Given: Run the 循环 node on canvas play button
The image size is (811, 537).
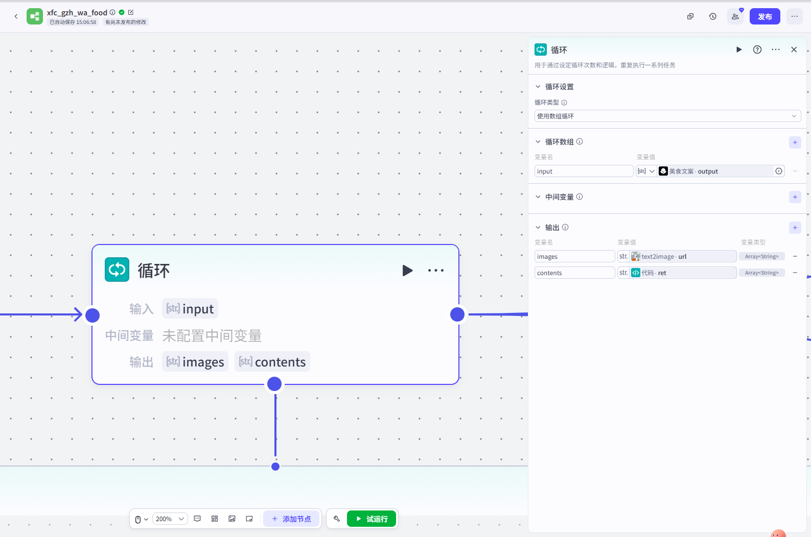Looking at the screenshot, I should (407, 270).
